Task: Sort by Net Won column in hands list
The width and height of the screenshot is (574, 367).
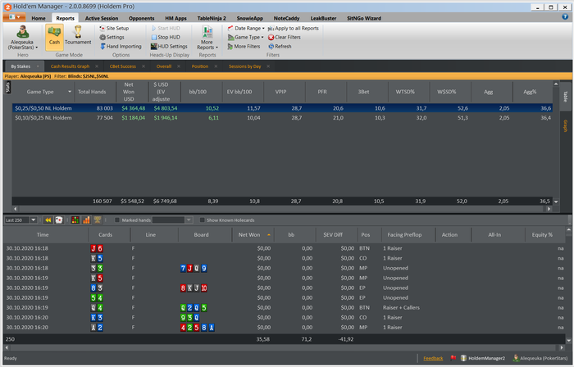Action: click(253, 235)
